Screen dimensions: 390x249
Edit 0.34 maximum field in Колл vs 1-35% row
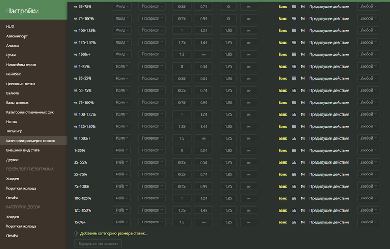click(203, 66)
